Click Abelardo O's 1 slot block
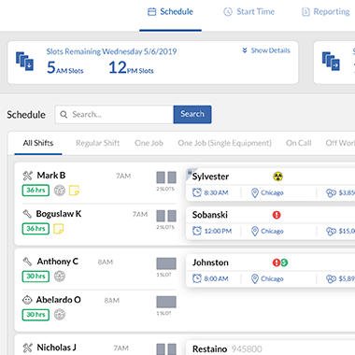Screen dimensions: 355x355 [x=166, y=302]
